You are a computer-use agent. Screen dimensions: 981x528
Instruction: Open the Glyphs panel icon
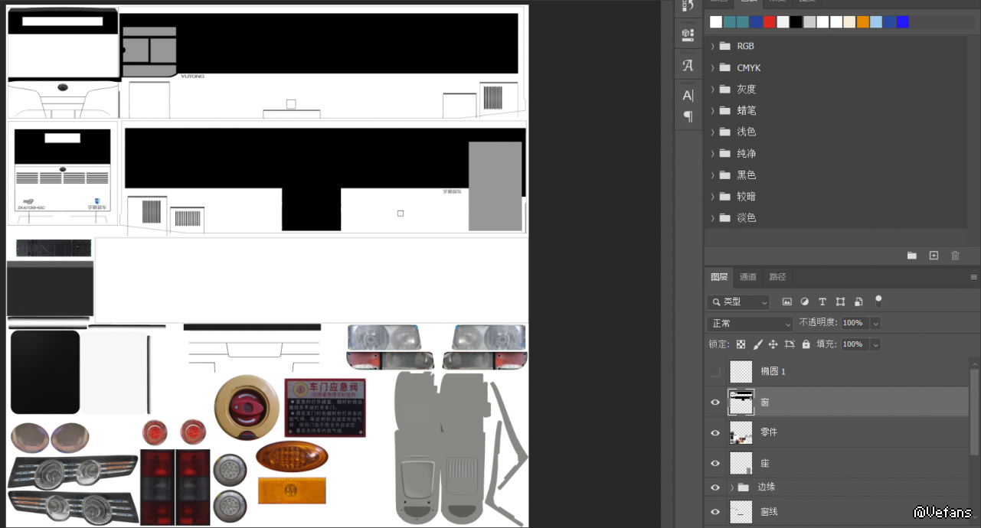click(688, 65)
